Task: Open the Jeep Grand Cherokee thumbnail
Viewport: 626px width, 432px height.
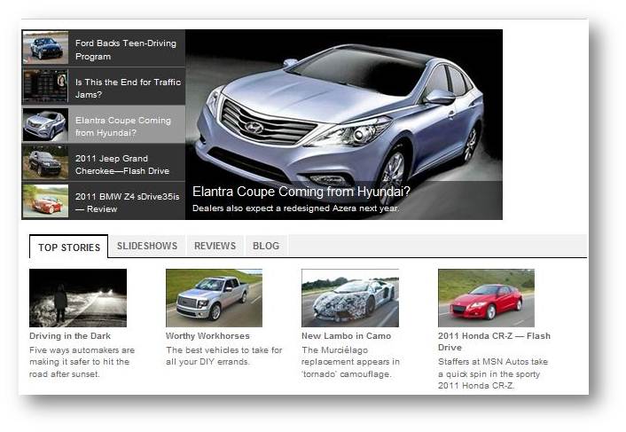Action: (x=45, y=162)
